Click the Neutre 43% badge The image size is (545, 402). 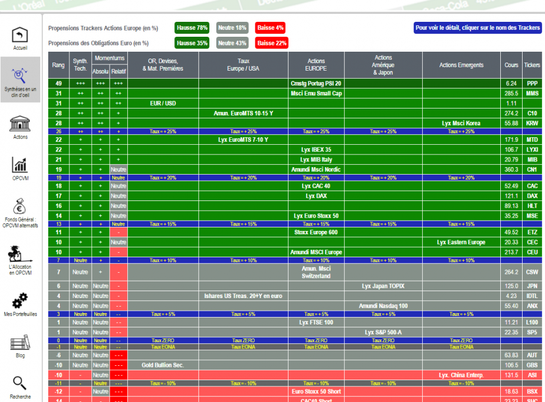[232, 43]
